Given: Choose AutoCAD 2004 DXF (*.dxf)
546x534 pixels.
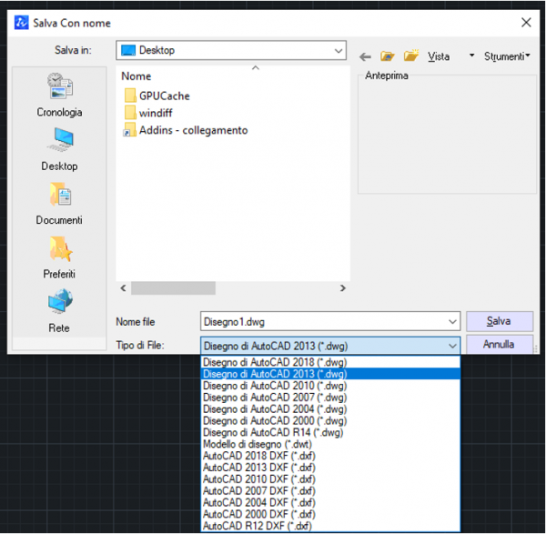Looking at the screenshot, I should point(330,503).
